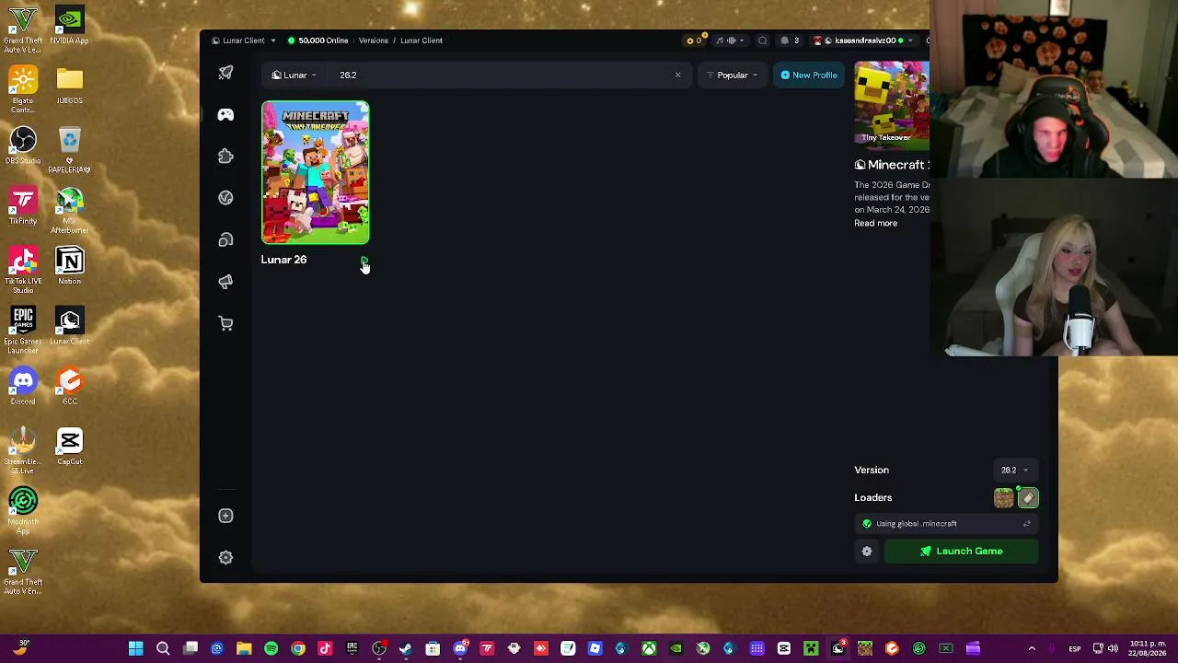Select the grass block vanilla loader
The image size is (1178, 663).
point(1004,498)
